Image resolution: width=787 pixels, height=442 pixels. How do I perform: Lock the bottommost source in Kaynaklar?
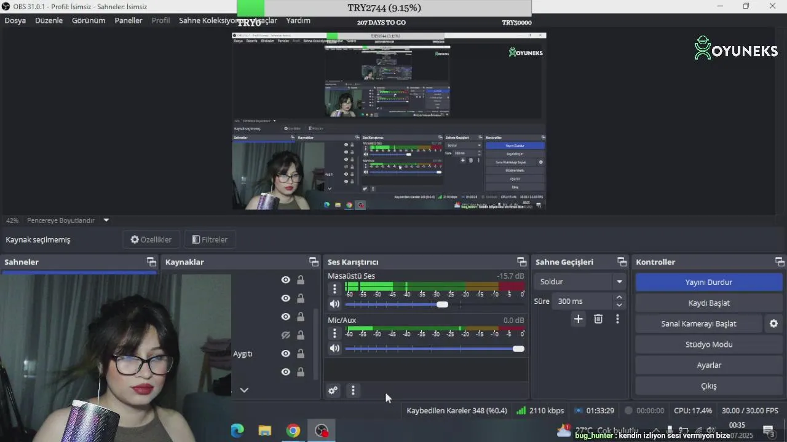[x=301, y=372]
